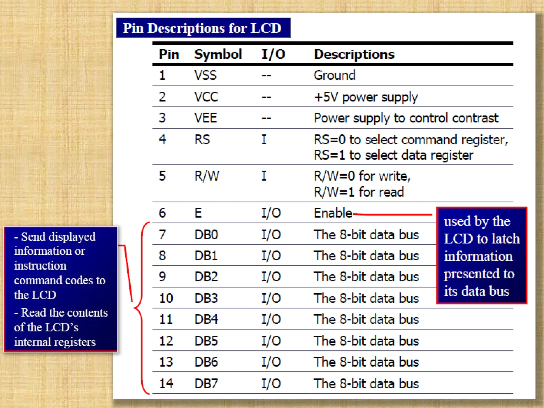Click 'R/W=1 for read' text
Image resolution: width=544 pixels, height=408 pixels.
click(x=359, y=192)
